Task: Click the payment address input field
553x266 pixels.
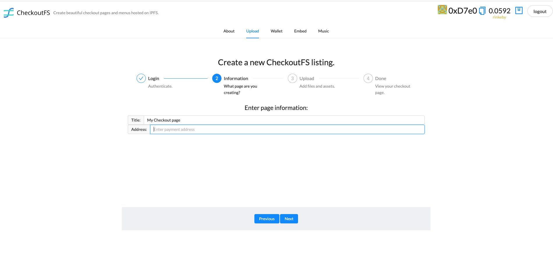Action: click(x=287, y=129)
